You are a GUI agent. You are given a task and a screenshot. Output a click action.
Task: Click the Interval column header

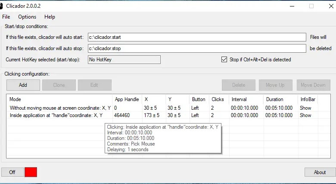(246, 99)
